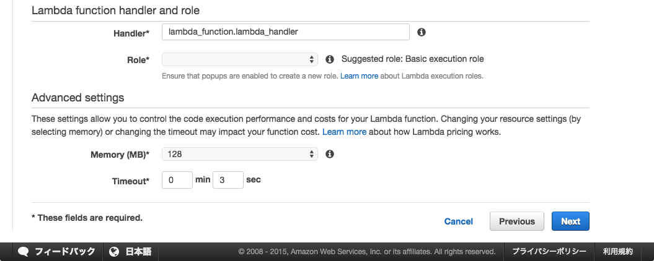This screenshot has height=261, width=654.
Task: Click the arrows on the Memory selector
Action: point(311,154)
